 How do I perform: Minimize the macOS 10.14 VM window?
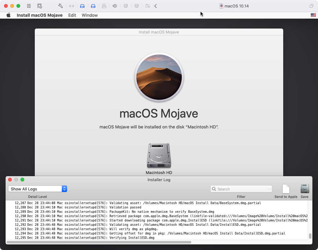(x=12, y=6)
